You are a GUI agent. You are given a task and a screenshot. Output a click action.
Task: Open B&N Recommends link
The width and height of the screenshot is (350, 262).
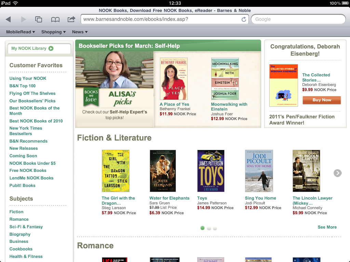click(28, 141)
